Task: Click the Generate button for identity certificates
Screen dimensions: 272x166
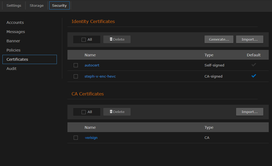Action: tap(219, 39)
